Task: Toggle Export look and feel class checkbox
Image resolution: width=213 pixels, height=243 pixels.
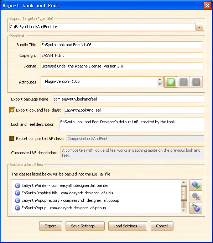Action: click(12, 110)
